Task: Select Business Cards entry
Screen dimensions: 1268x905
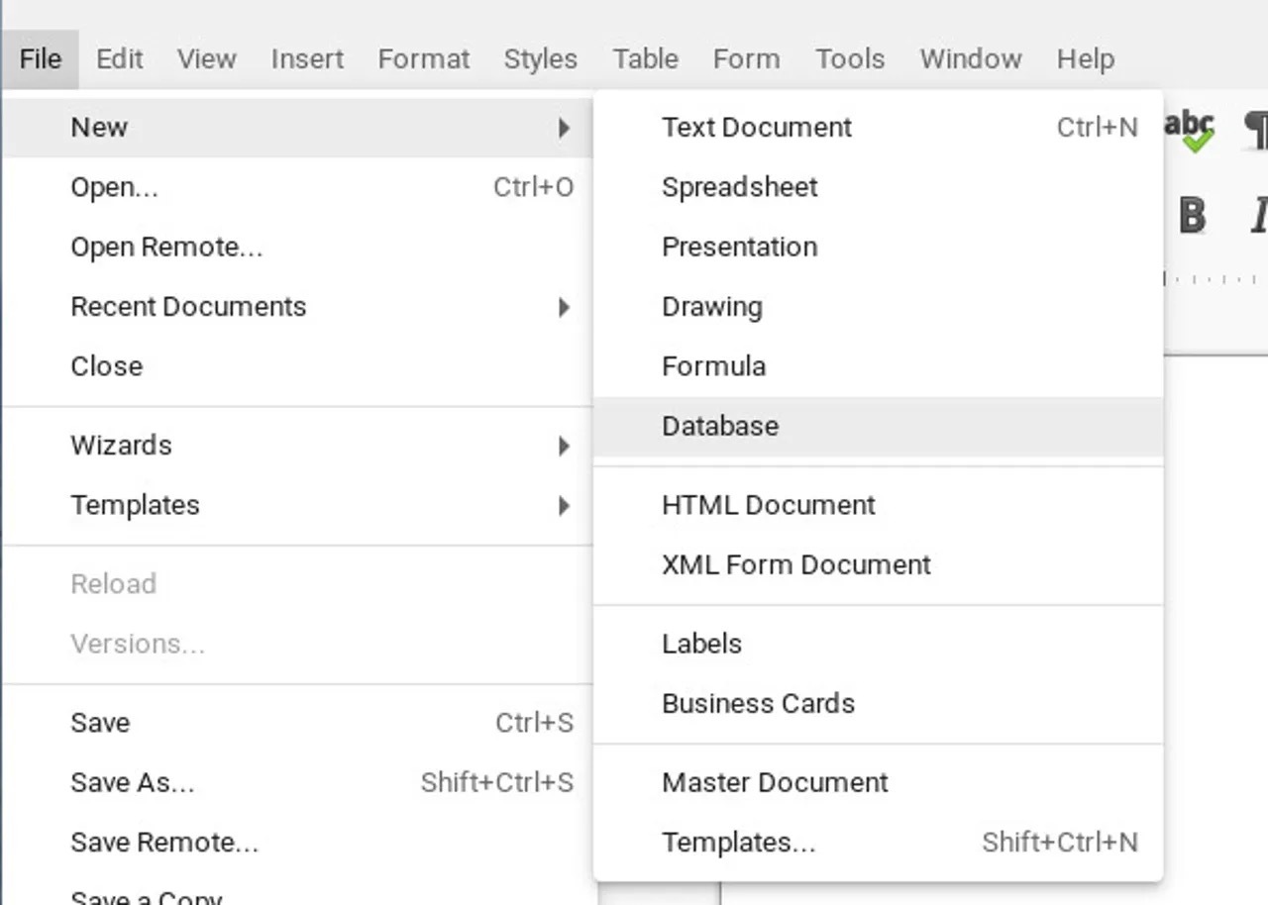Action: [x=758, y=704]
